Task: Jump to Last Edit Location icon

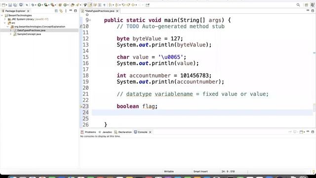Action: (123, 5)
